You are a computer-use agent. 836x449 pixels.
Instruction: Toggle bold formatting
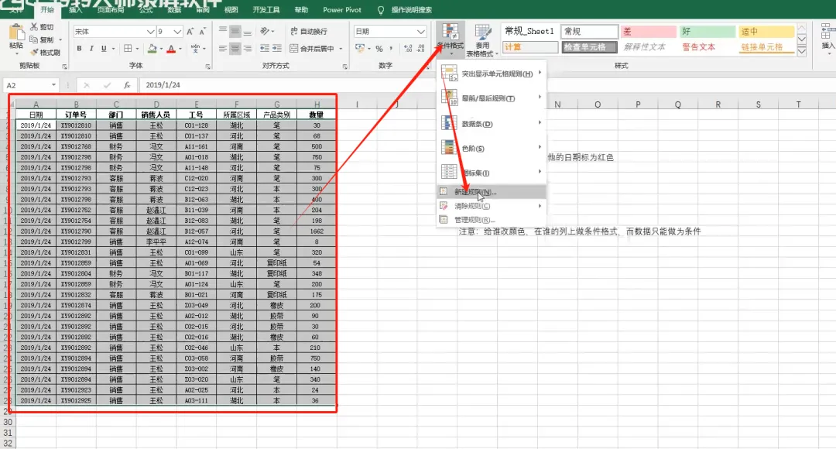tap(79, 49)
